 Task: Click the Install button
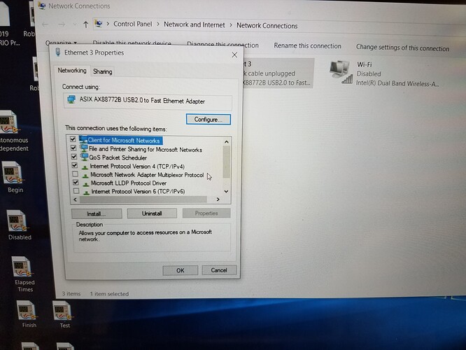click(x=97, y=213)
